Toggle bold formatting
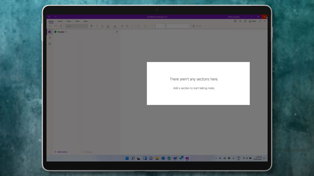The width and height of the screenshot is (314, 176). (91, 26)
